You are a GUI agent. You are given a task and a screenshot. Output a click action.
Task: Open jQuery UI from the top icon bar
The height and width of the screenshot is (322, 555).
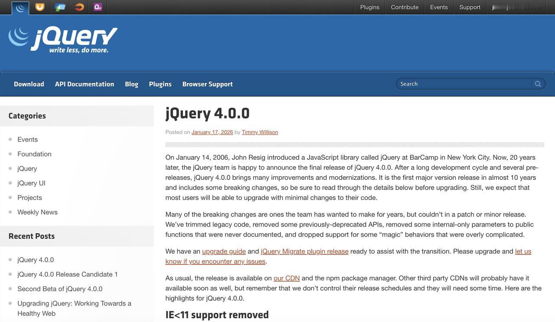click(x=40, y=7)
